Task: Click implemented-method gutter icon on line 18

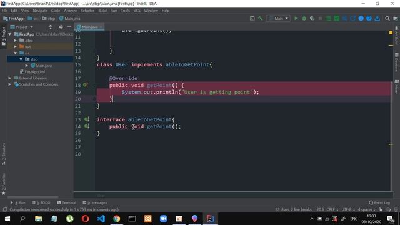Action: (86, 85)
